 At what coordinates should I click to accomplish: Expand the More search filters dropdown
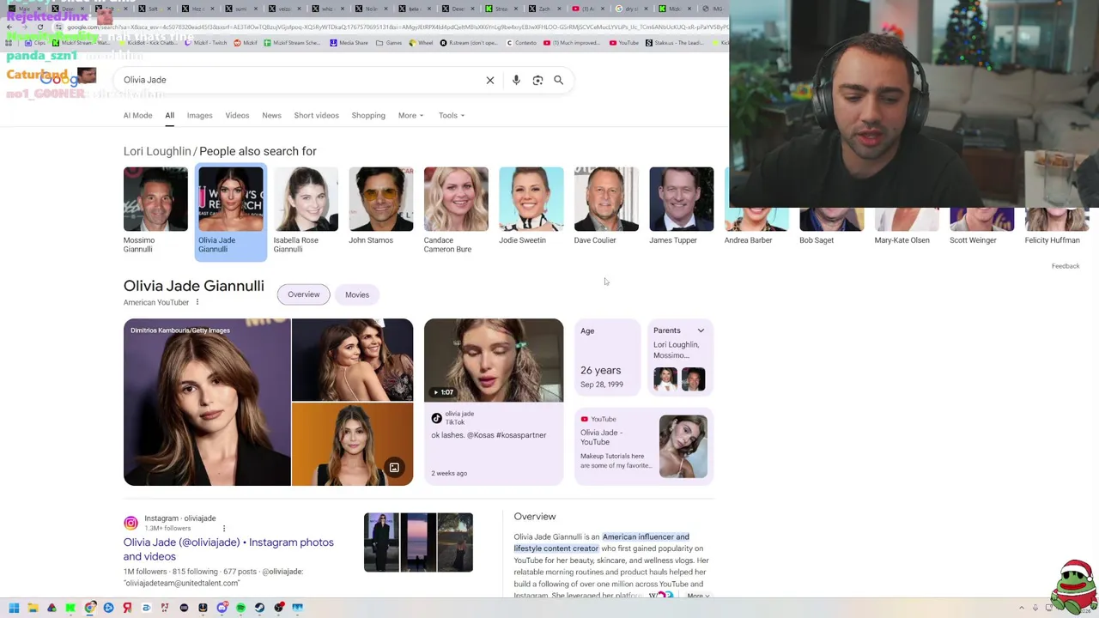pyautogui.click(x=410, y=115)
